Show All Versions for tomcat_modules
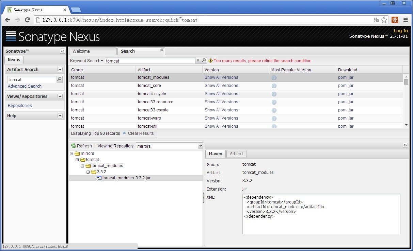413x251 pixels. click(221, 77)
